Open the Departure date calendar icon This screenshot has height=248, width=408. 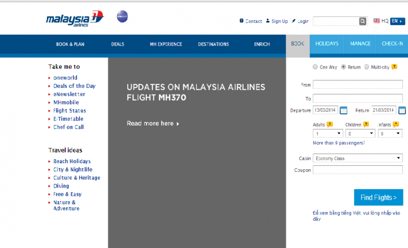343,110
